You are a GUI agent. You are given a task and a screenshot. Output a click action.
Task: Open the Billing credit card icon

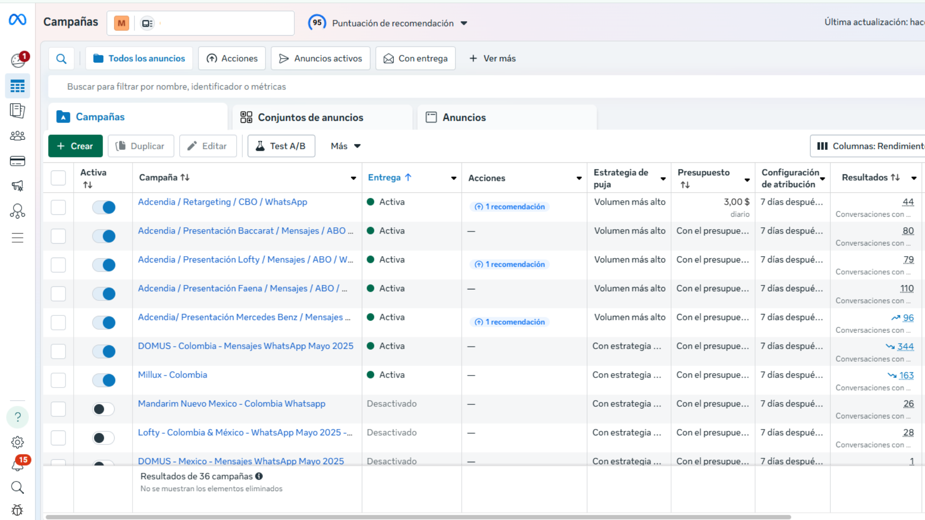click(17, 161)
